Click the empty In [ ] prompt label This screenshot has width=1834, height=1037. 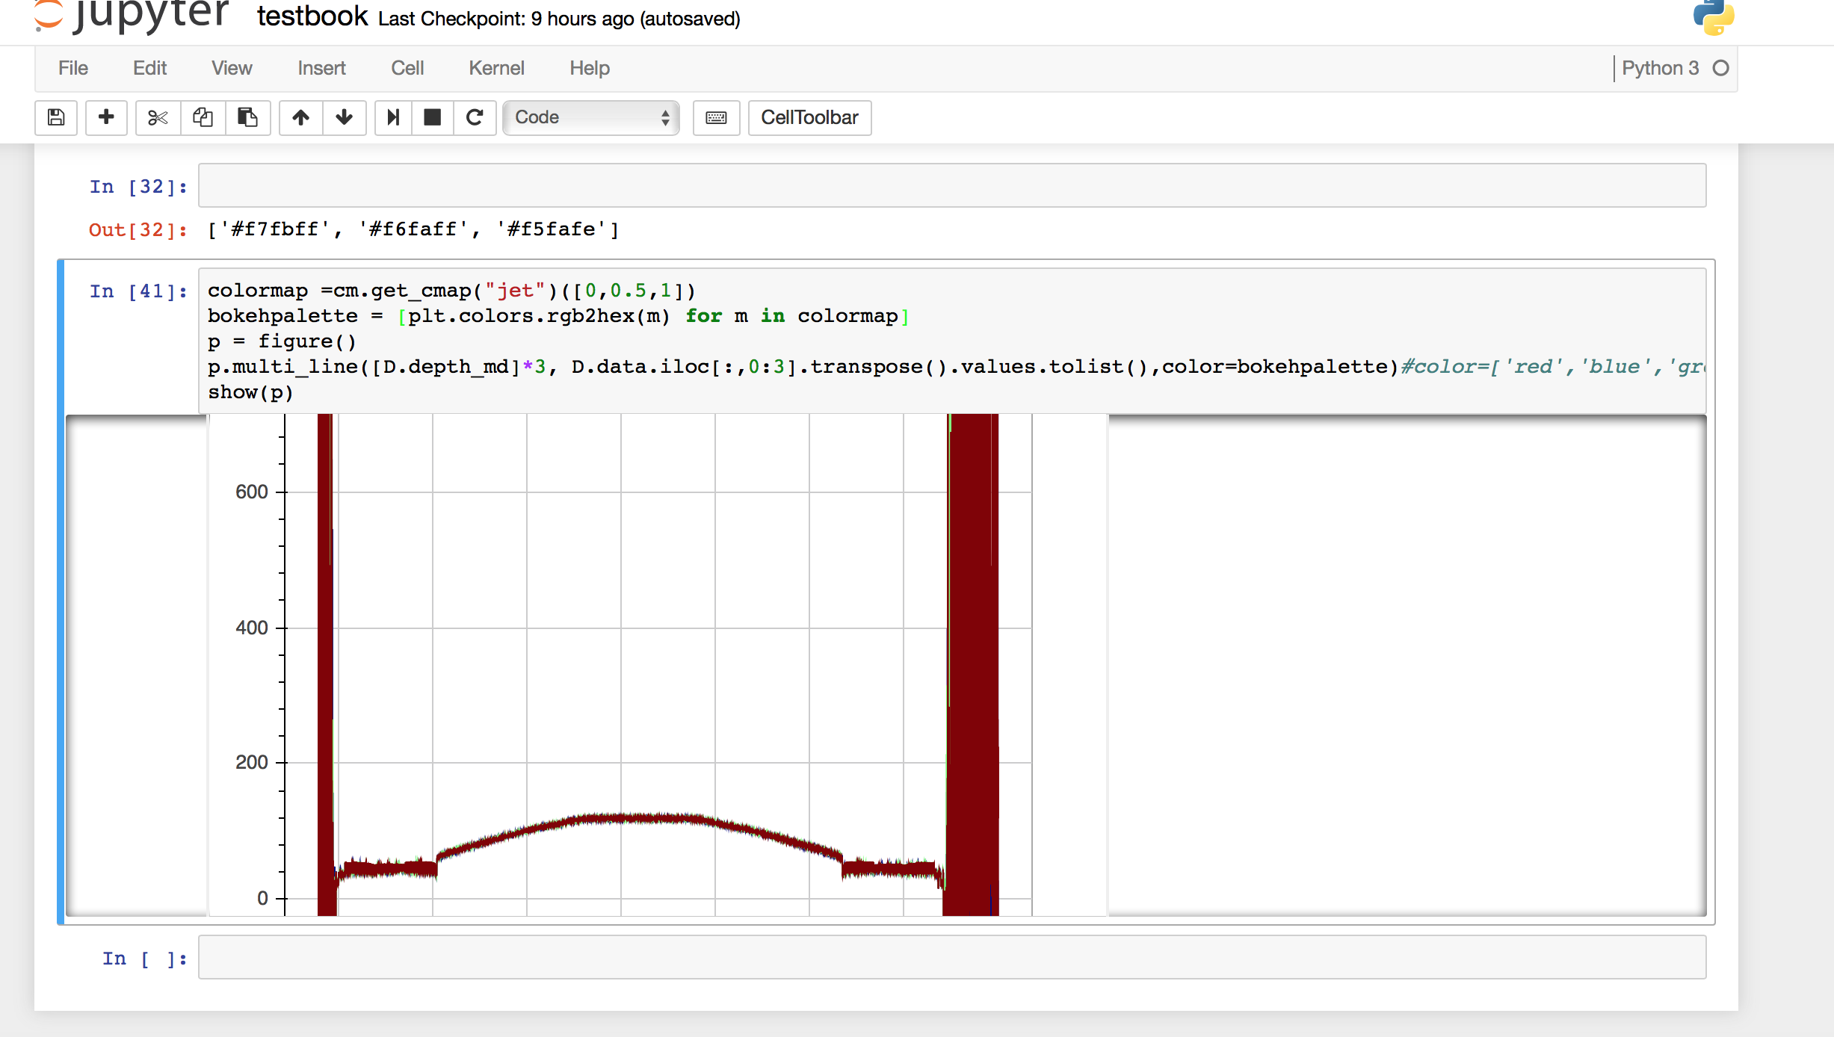(x=144, y=959)
